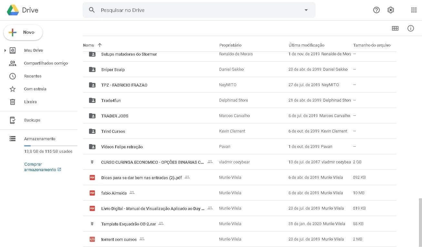Open Backups section

[32, 120]
